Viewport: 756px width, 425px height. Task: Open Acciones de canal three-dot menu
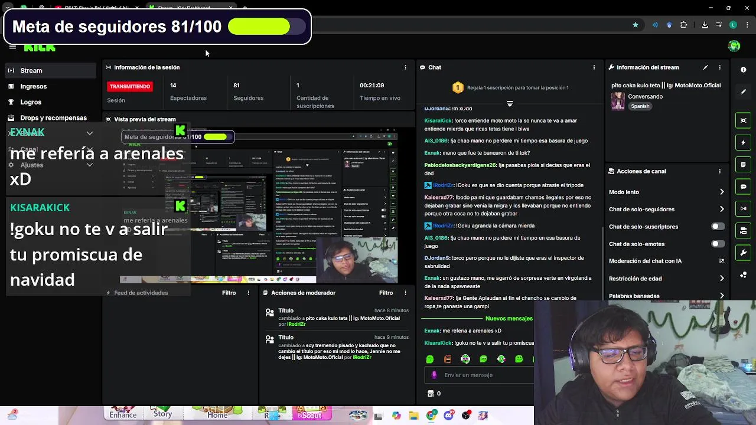tap(719, 171)
